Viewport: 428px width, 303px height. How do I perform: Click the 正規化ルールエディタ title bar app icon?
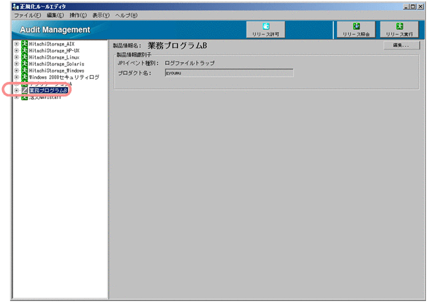(x=16, y=7)
